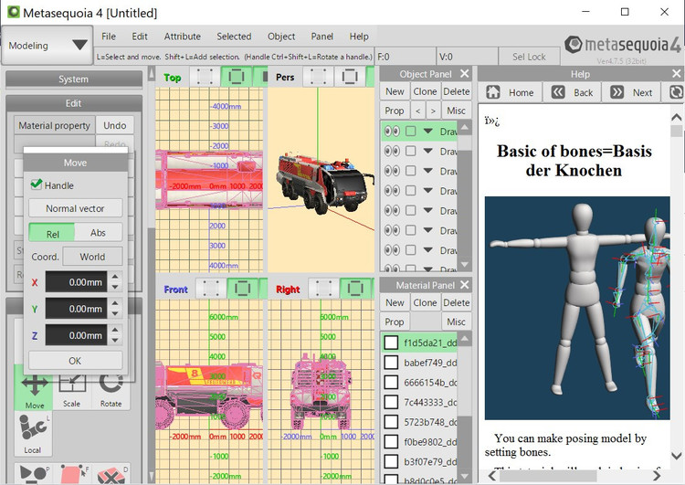Open the Edit menu in the menu bar
Screen dimensions: 685x485
[140, 37]
